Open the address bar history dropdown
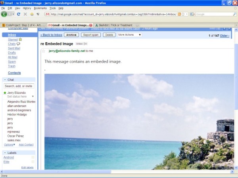 187,14
